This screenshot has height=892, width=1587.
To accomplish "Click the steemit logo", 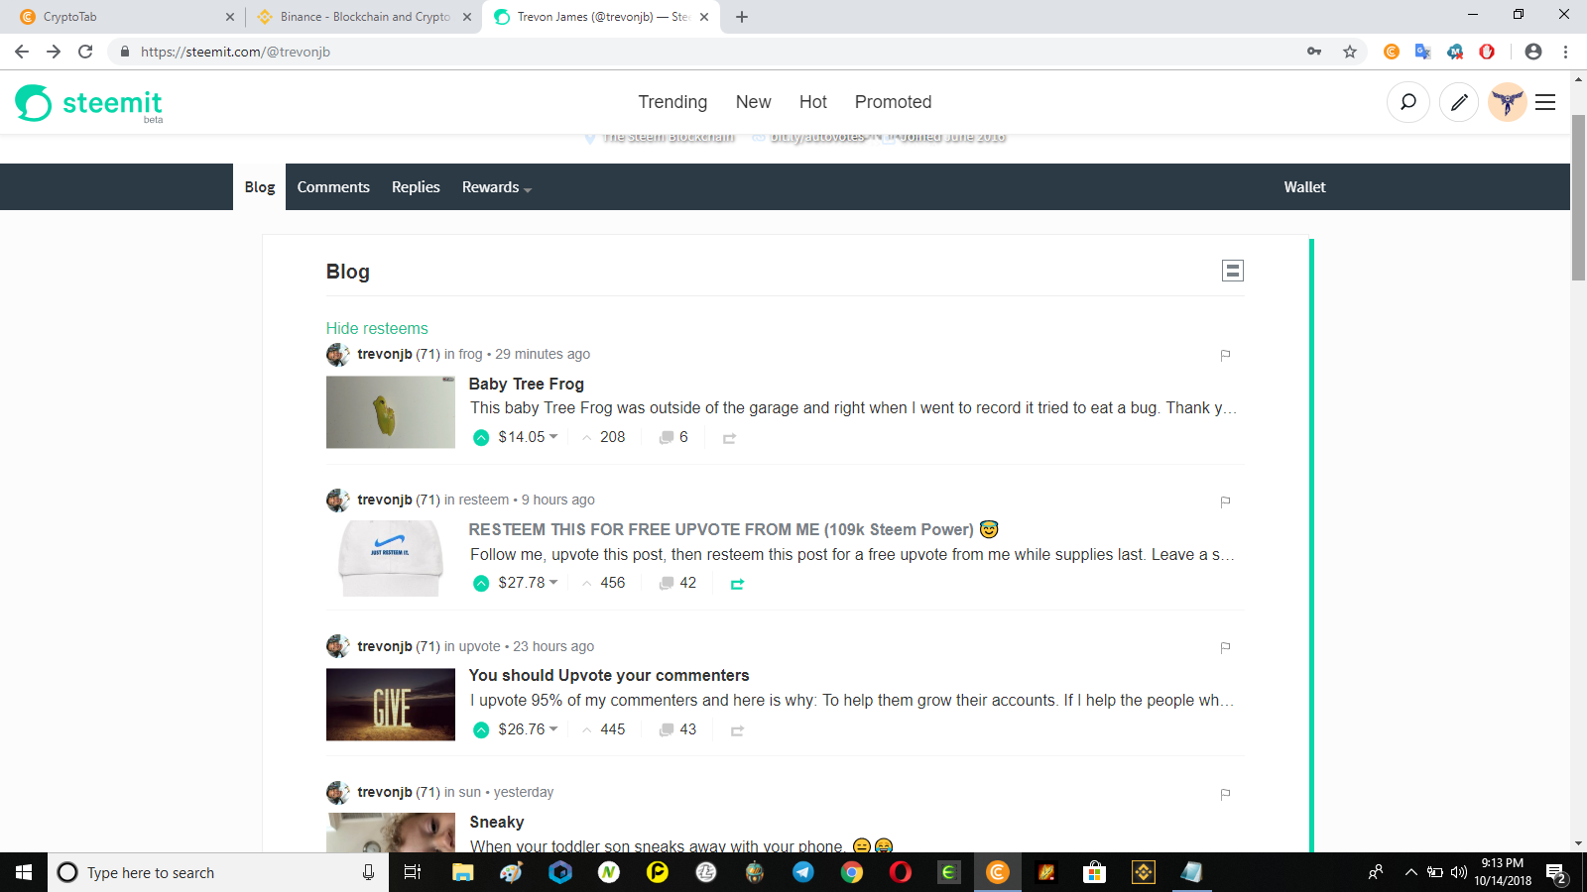I will coord(87,102).
